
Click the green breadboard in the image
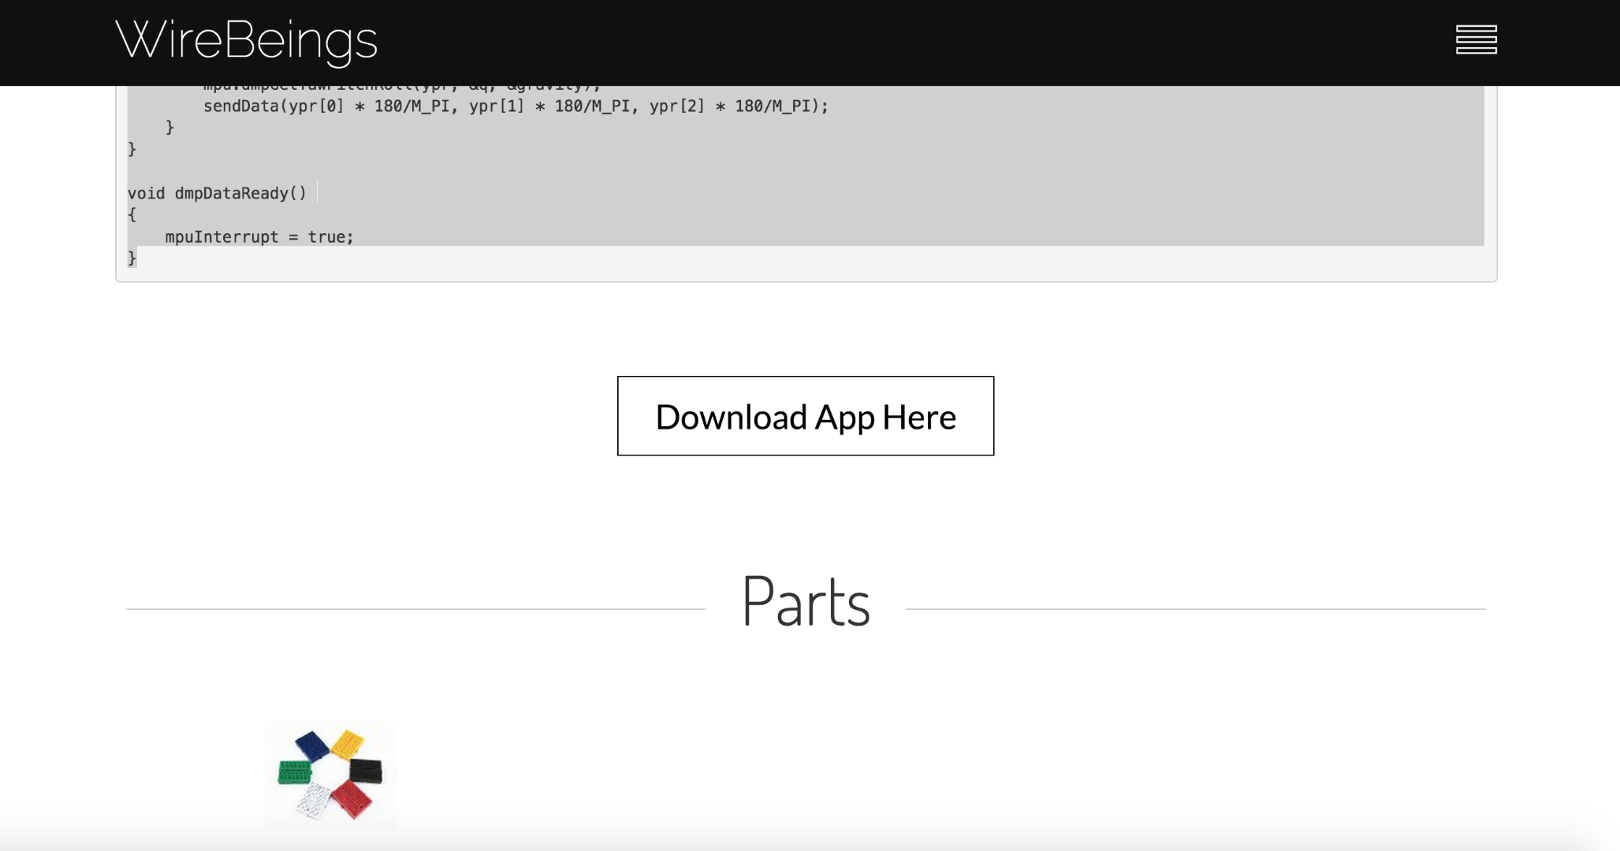tap(294, 772)
